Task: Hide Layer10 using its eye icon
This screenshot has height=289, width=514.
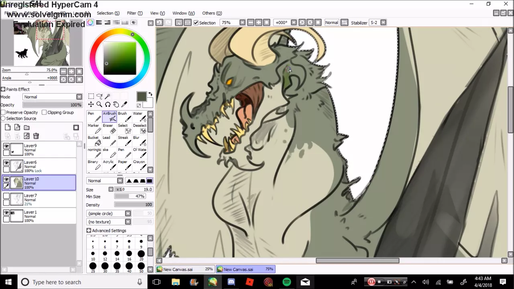Action: click(x=6, y=179)
